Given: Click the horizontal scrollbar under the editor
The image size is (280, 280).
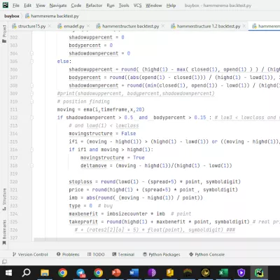Looking at the screenshot, I should 157,240.
